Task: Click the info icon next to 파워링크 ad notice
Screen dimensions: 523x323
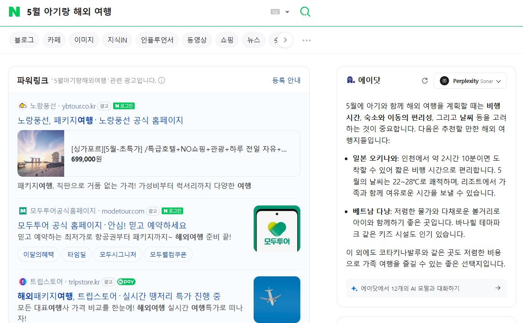Action: [x=162, y=81]
